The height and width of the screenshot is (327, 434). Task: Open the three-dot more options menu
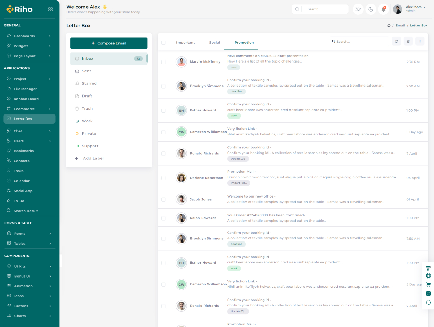420,41
